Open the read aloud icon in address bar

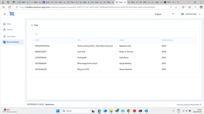coord(171,7)
